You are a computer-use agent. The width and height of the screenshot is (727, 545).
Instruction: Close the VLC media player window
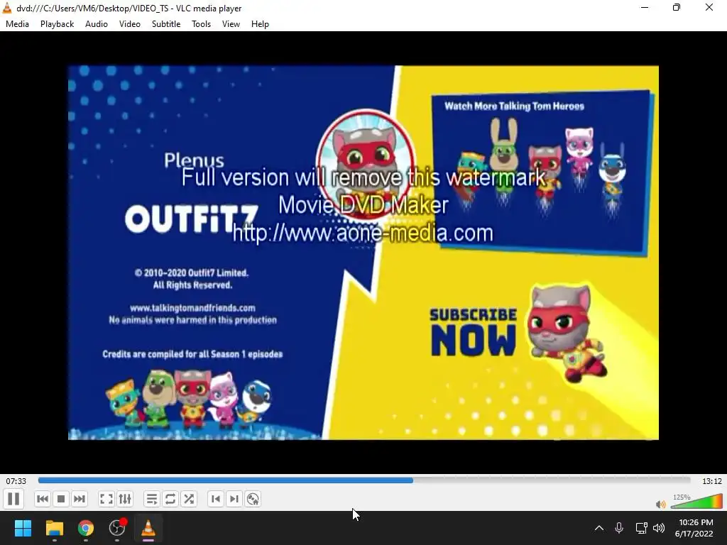point(709,7)
